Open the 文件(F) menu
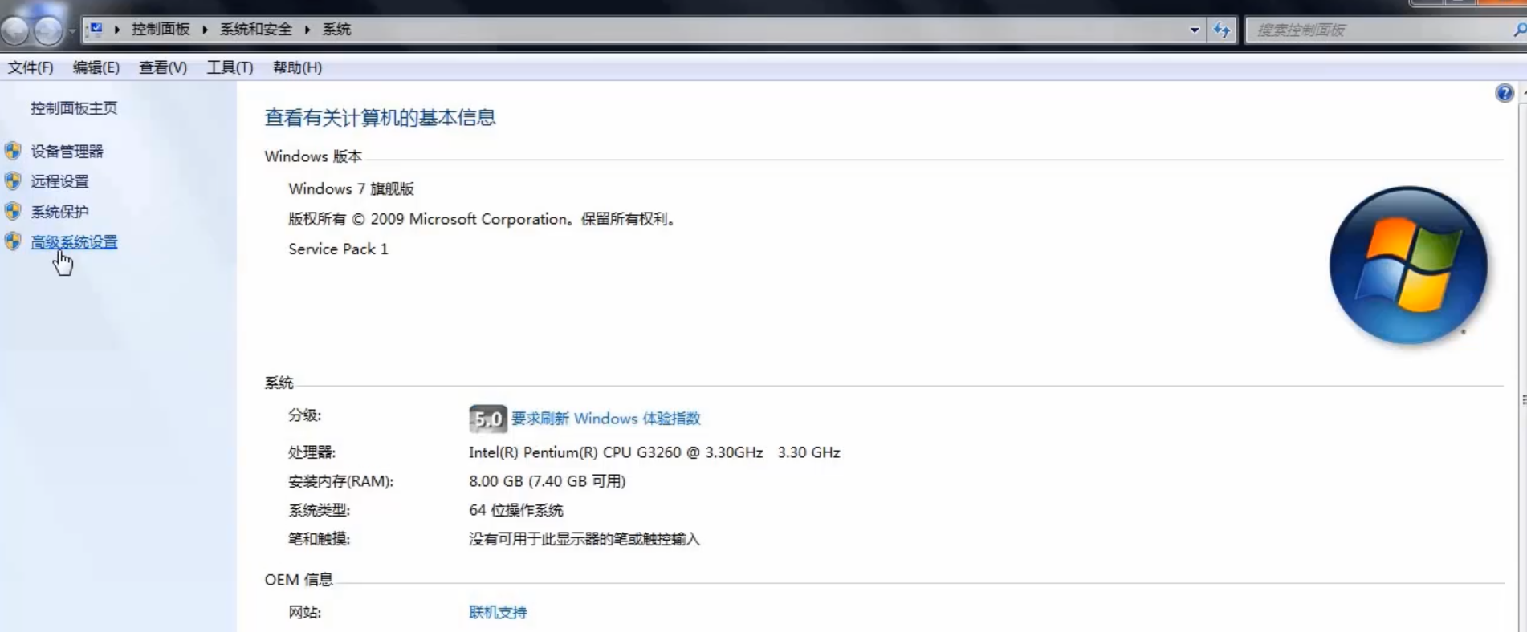Image resolution: width=1527 pixels, height=632 pixels. pyautogui.click(x=31, y=67)
